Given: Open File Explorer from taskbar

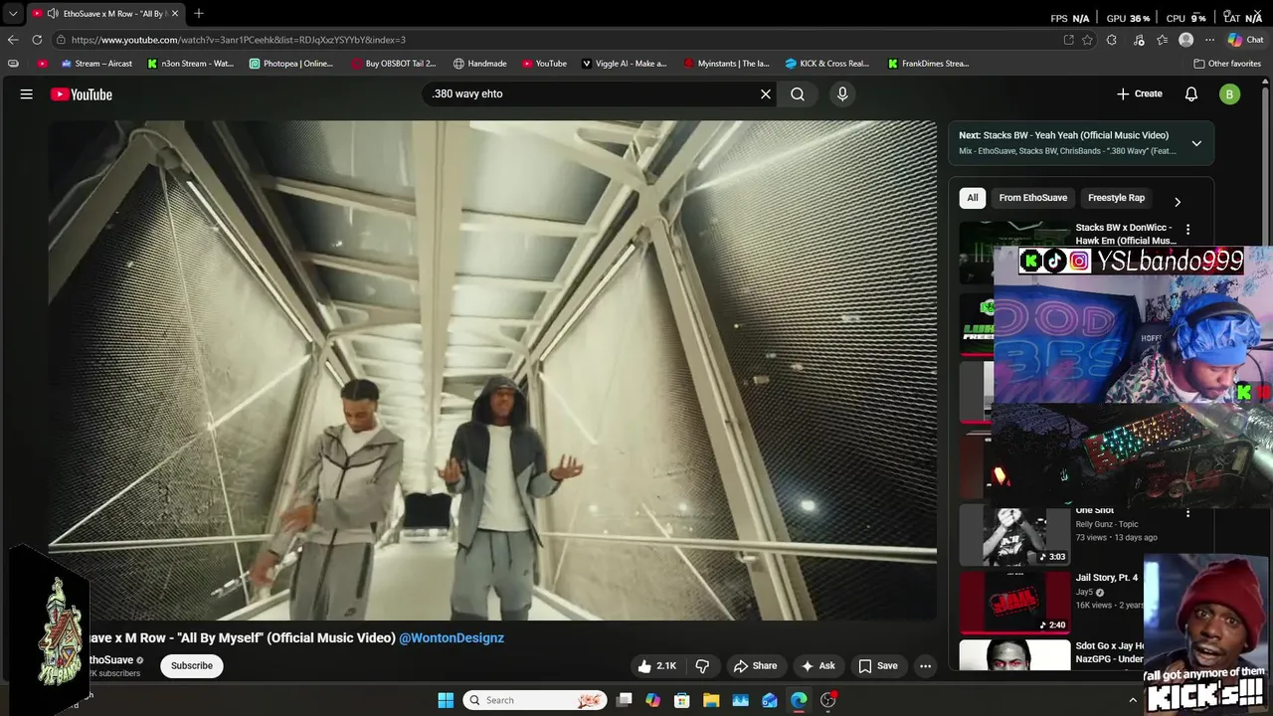Looking at the screenshot, I should [711, 700].
